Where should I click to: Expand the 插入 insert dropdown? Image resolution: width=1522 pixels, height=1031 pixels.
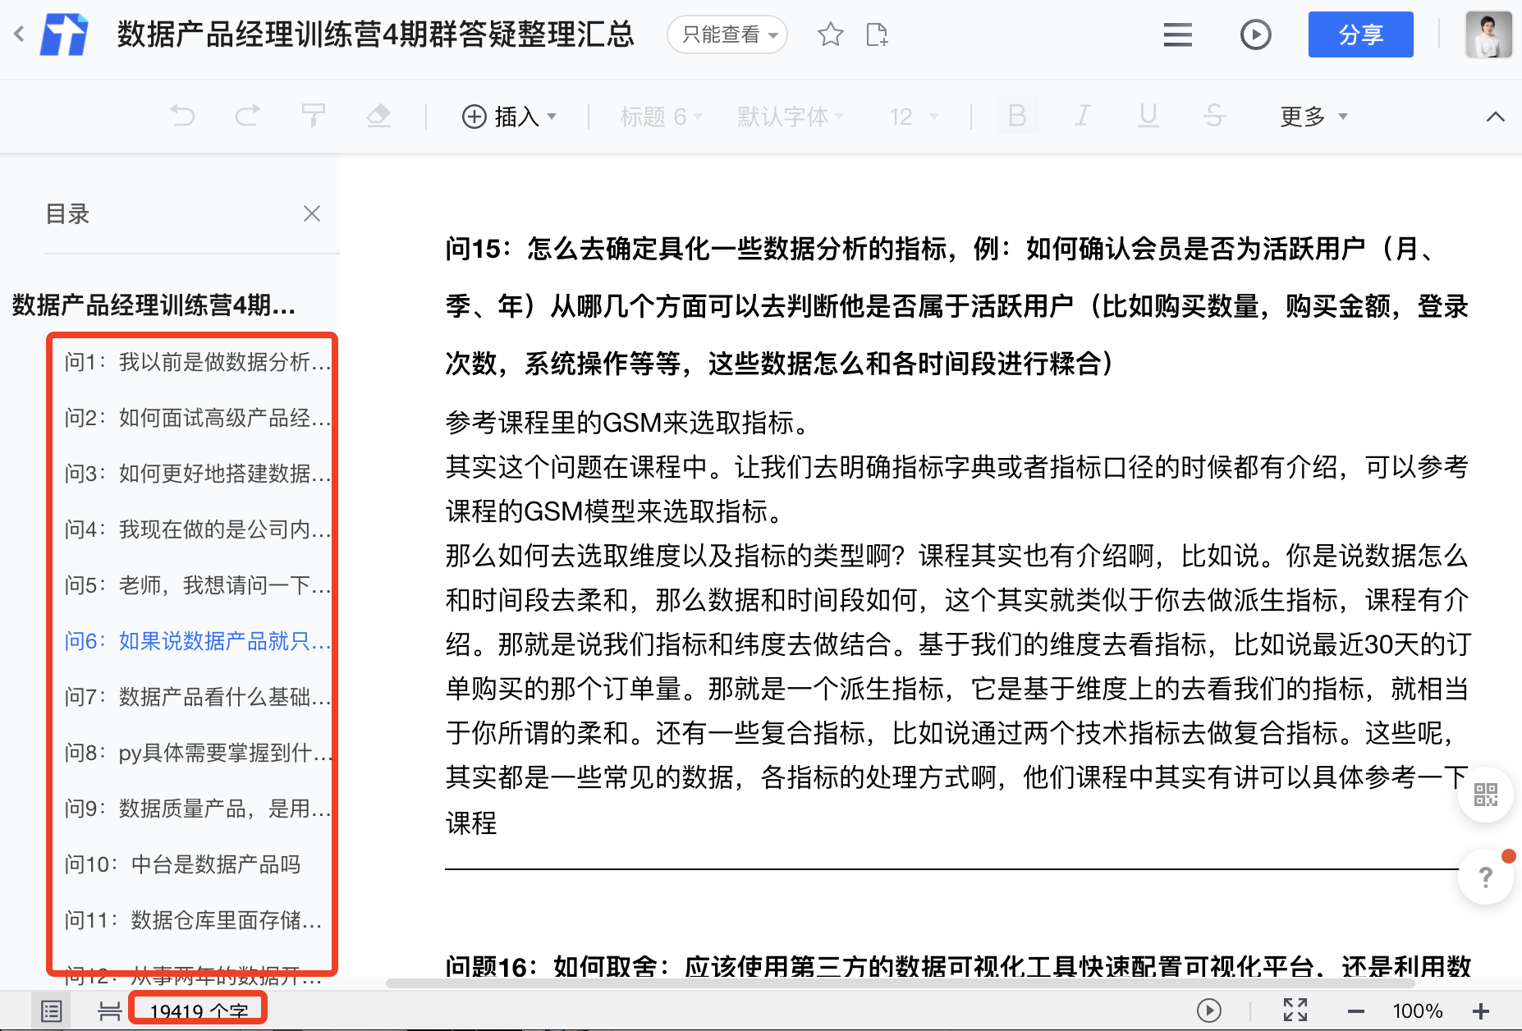coord(509,117)
